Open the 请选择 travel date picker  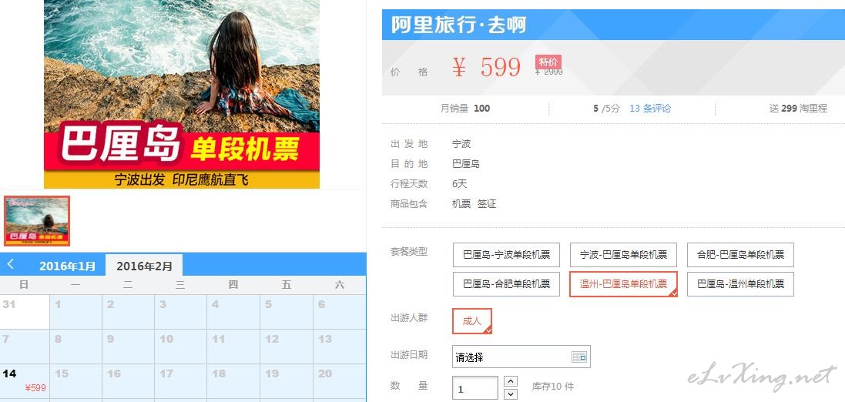coord(521,357)
